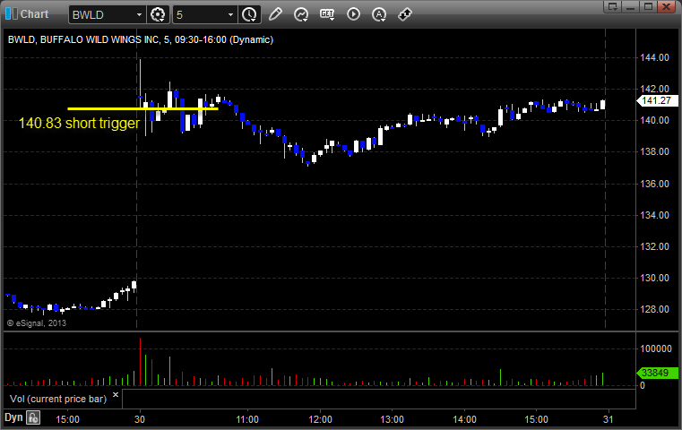Click the 144.00 price axis label
The width and height of the screenshot is (682, 430).
click(654, 57)
